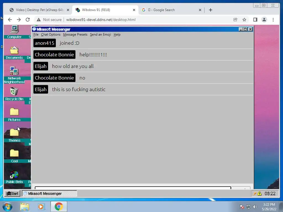The width and height of the screenshot is (283, 212).
Task: Open the Themes folder icon
Action: click(x=14, y=135)
